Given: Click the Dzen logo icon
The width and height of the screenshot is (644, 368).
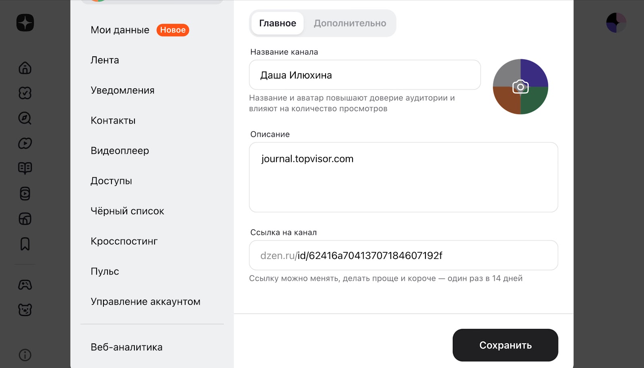Looking at the screenshot, I should (25, 23).
